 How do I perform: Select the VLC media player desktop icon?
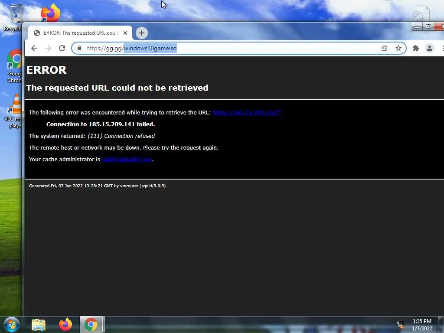coord(13,111)
